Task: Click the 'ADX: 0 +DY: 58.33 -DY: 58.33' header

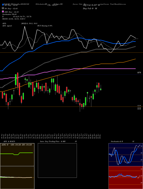Action: [16, 145]
